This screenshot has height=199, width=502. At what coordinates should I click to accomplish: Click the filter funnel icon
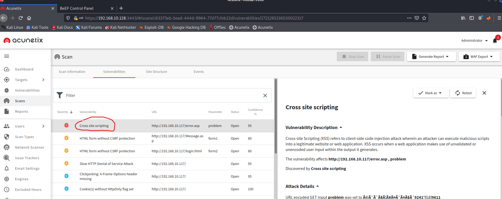(x=60, y=95)
